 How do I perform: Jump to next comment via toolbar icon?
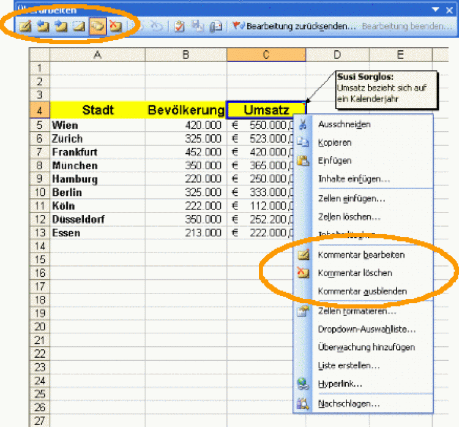point(61,27)
